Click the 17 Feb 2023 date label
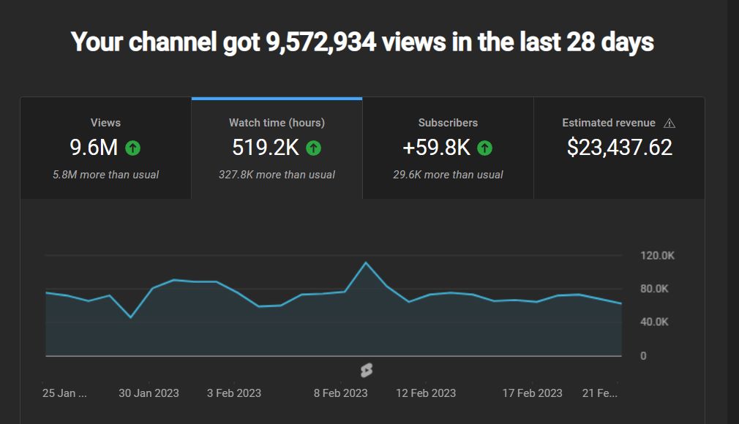Screen dimensions: 739x424 (532, 393)
